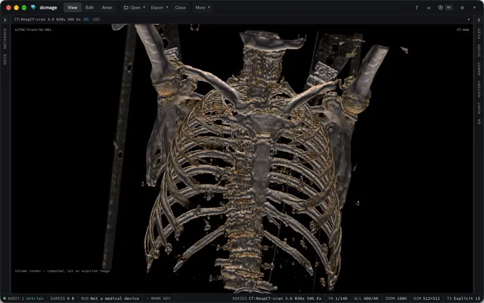The image size is (484, 303).
Task: Click the mail envelope icon in the title bar
Action: click(x=429, y=8)
